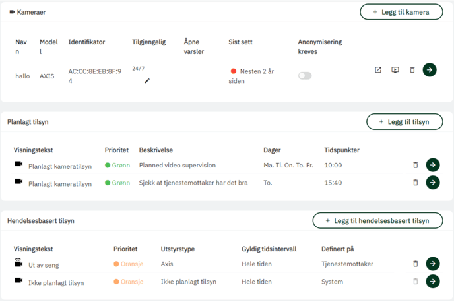The width and height of the screenshot is (454, 302).
Task: Delete the 15:40 planned supervision row
Action: click(x=416, y=183)
